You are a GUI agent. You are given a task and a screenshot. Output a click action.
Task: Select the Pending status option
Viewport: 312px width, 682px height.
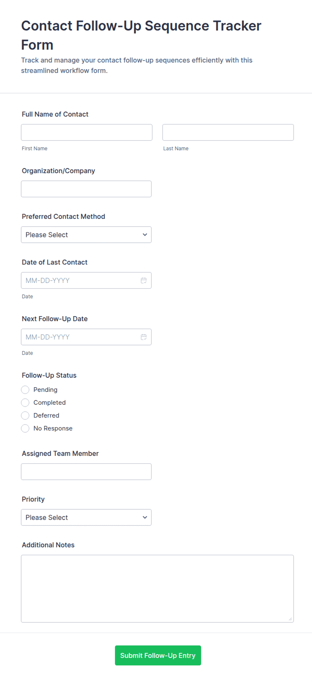pos(25,390)
